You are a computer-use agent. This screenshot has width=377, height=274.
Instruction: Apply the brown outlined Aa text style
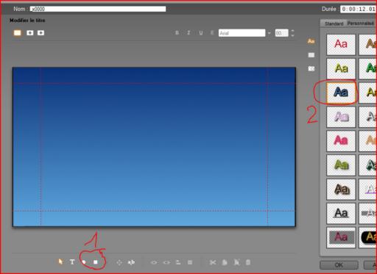(341, 189)
